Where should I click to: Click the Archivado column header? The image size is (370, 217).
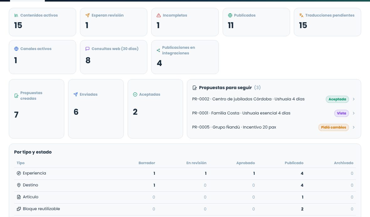(x=344, y=163)
